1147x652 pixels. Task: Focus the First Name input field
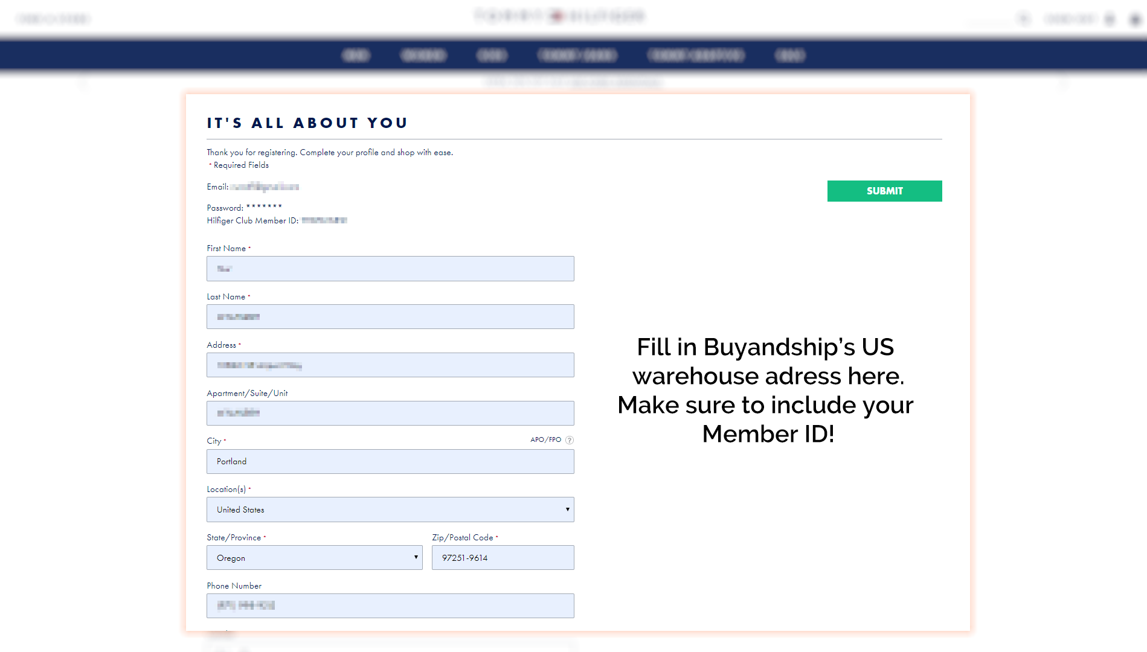390,269
